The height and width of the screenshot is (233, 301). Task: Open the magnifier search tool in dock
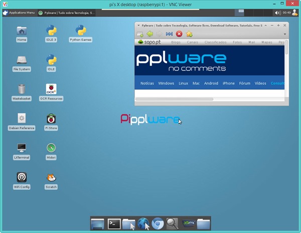pyautogui.click(x=172, y=223)
